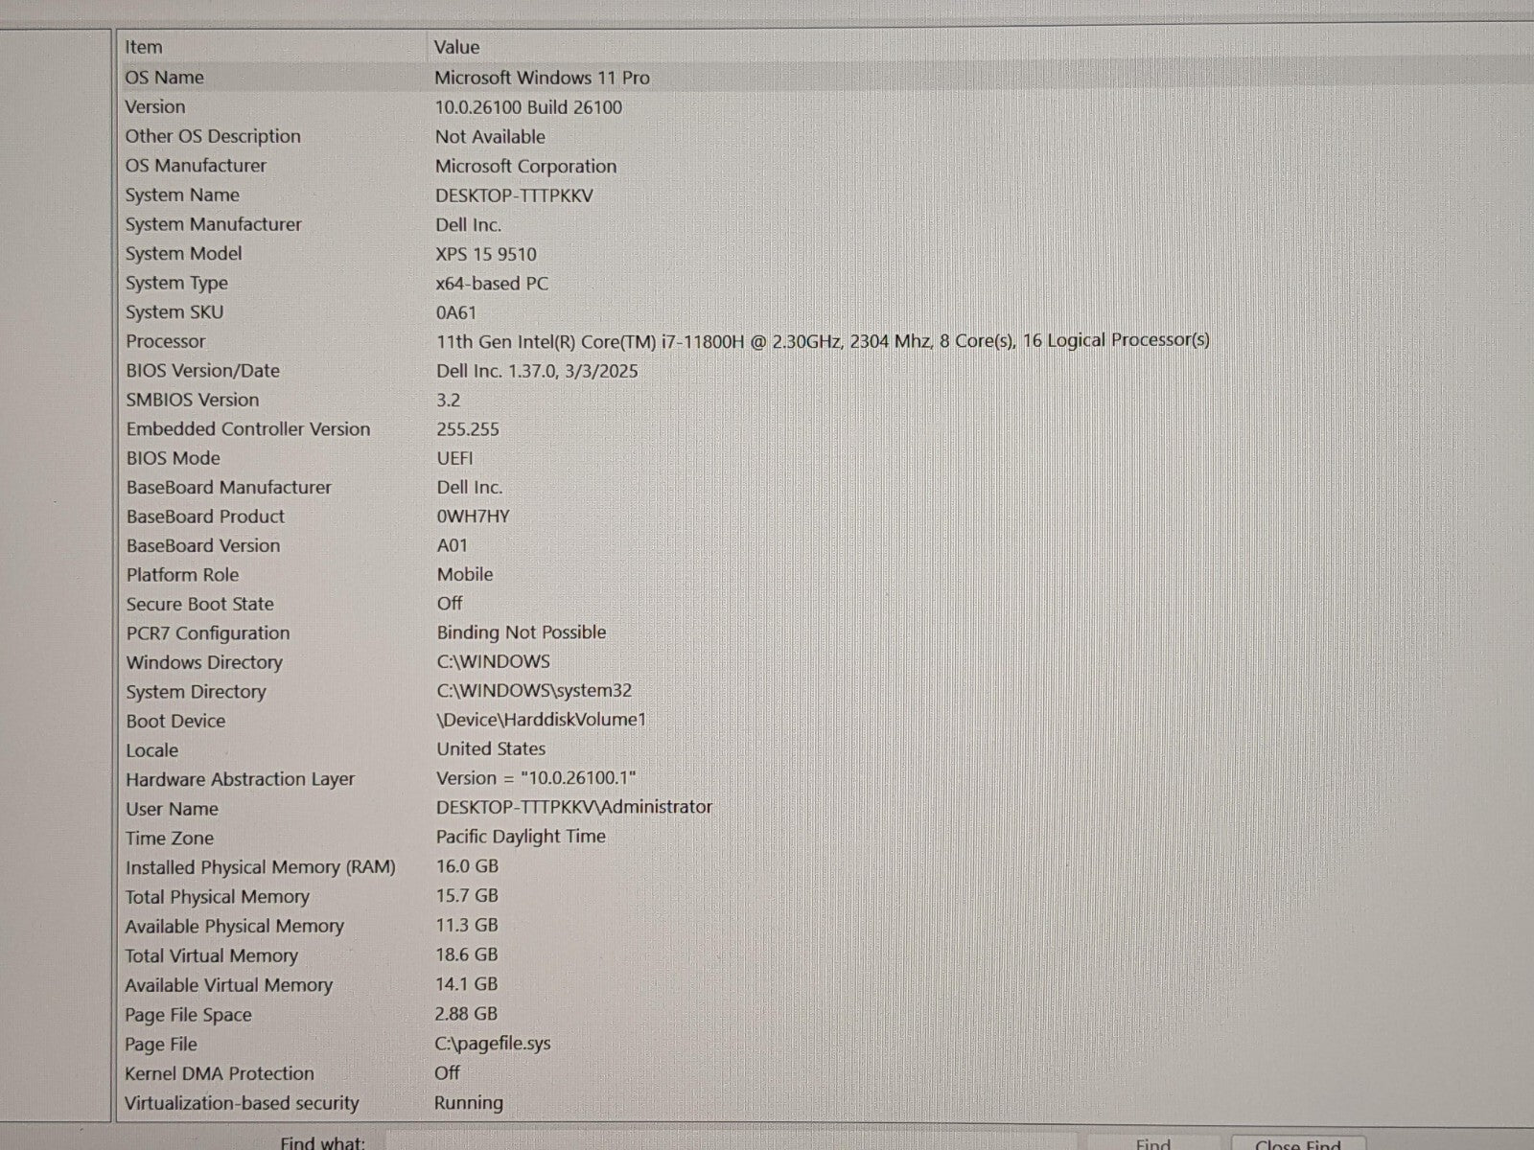
Task: Select the Kernel DMA Protection row
Action: coord(220,1073)
